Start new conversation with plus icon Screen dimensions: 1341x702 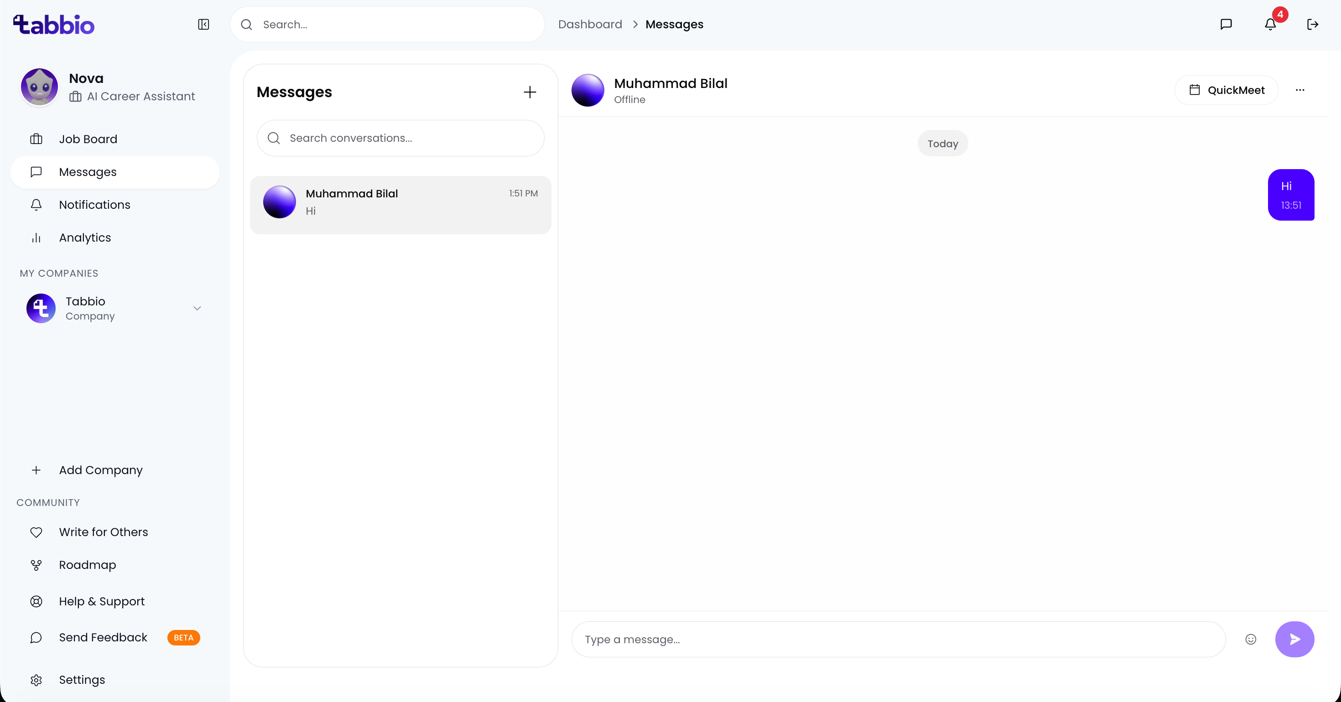[530, 92]
